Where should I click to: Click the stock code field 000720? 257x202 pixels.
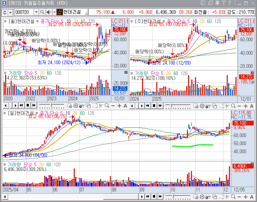point(24,12)
